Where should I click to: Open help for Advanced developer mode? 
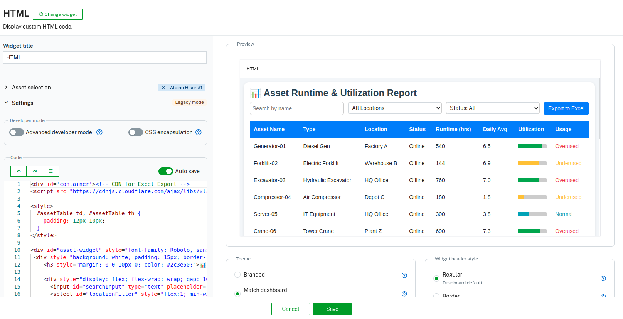(99, 132)
